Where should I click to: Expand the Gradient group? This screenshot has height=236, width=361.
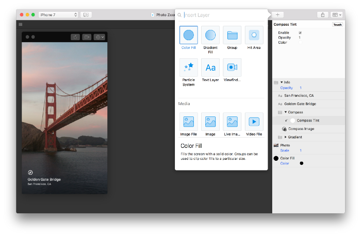coord(286,137)
